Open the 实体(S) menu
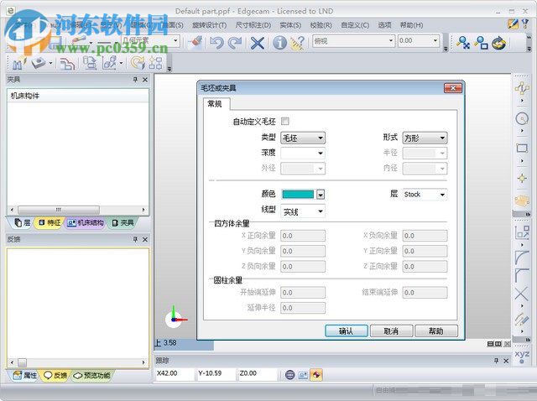Viewport: 537px width, 401px height. pyautogui.click(x=290, y=25)
